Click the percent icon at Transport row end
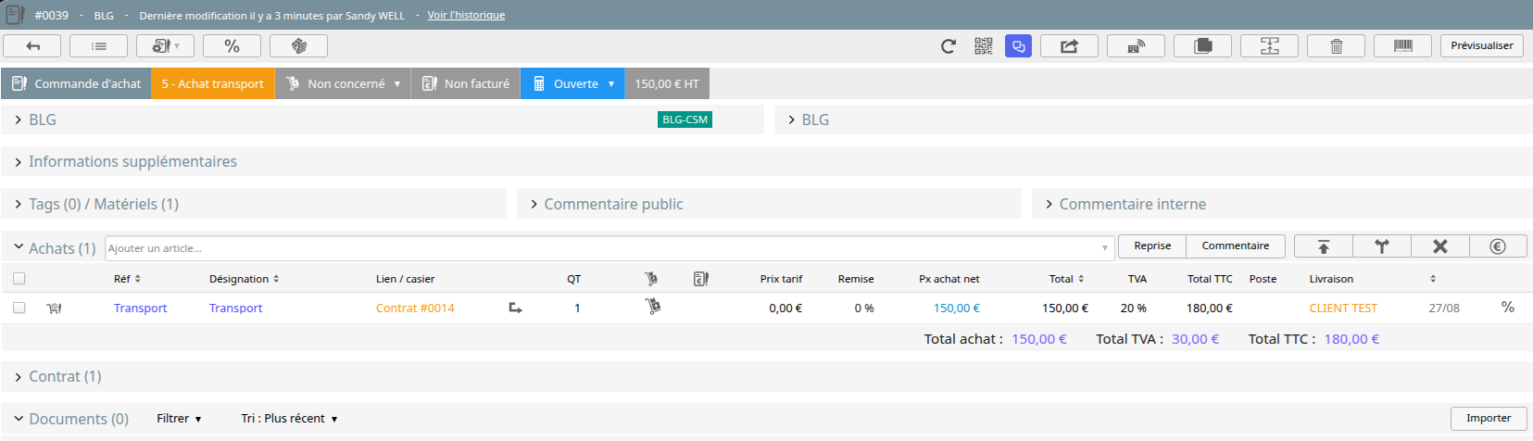 click(1508, 308)
